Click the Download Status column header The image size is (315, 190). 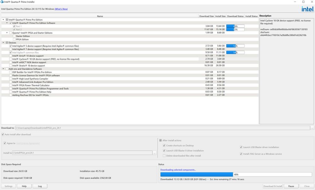pos(235,16)
